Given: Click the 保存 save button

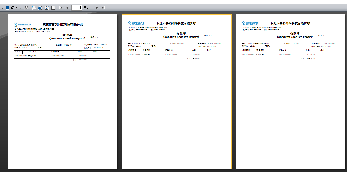Looking at the screenshot, I should (x=11, y=8).
